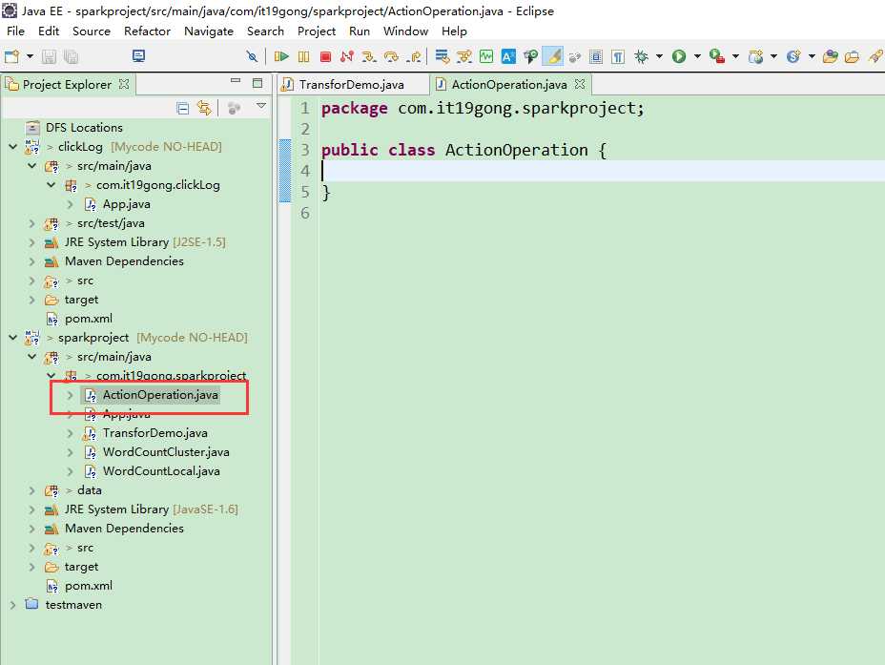Click the blue letter A toolbar icon
885x665 pixels.
[508, 56]
